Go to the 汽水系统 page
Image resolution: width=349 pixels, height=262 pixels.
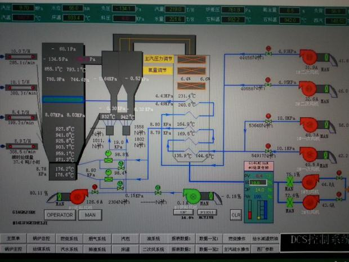coord(69,249)
